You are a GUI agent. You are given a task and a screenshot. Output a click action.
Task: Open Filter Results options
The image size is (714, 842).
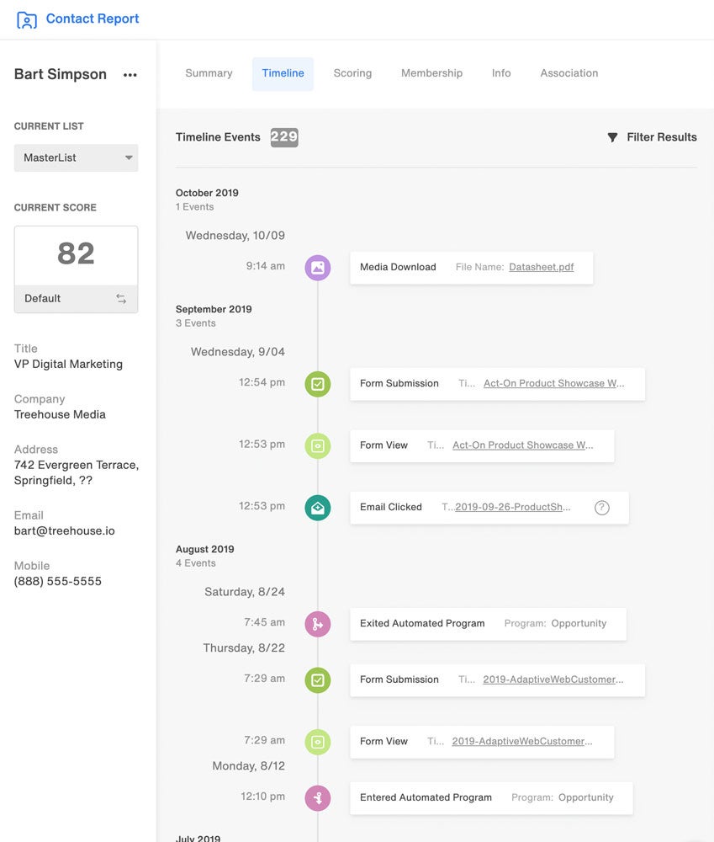653,137
